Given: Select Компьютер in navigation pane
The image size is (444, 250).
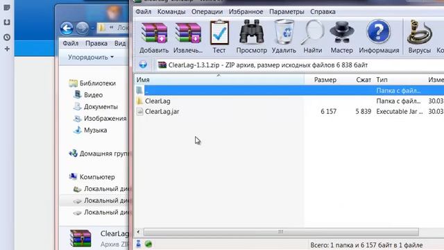Looking at the screenshot, I should (97, 177).
